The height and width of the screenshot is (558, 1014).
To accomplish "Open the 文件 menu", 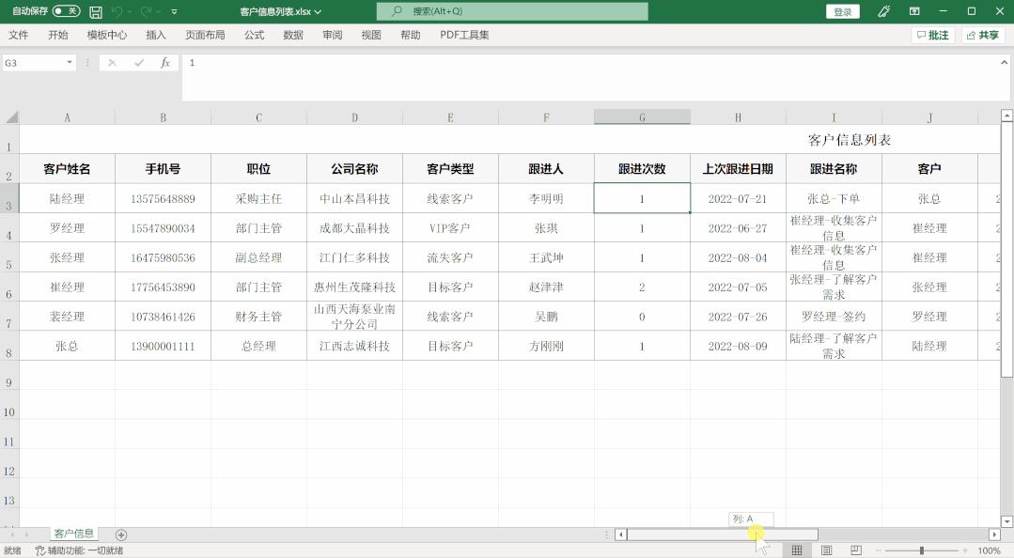I will point(18,35).
